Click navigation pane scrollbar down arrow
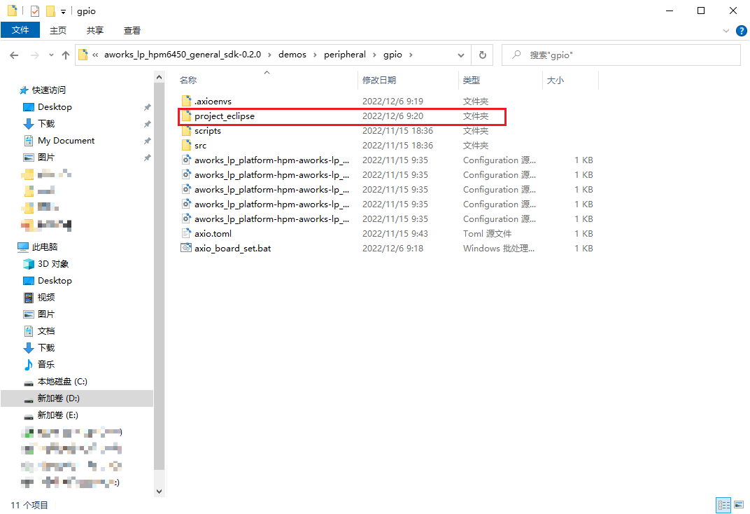 [x=160, y=492]
